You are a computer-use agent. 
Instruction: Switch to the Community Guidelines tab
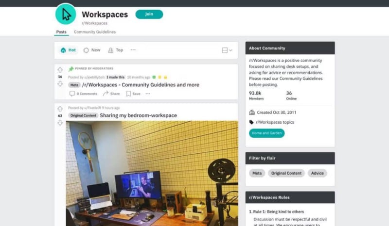(95, 32)
